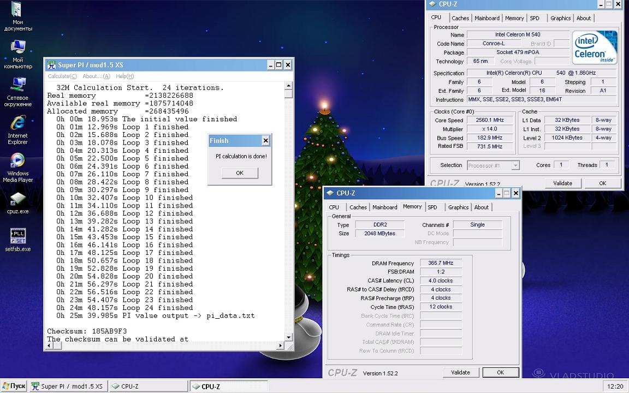Select SPD tab in top CPU-Z window
This screenshot has height=393, width=629.
(x=535, y=18)
